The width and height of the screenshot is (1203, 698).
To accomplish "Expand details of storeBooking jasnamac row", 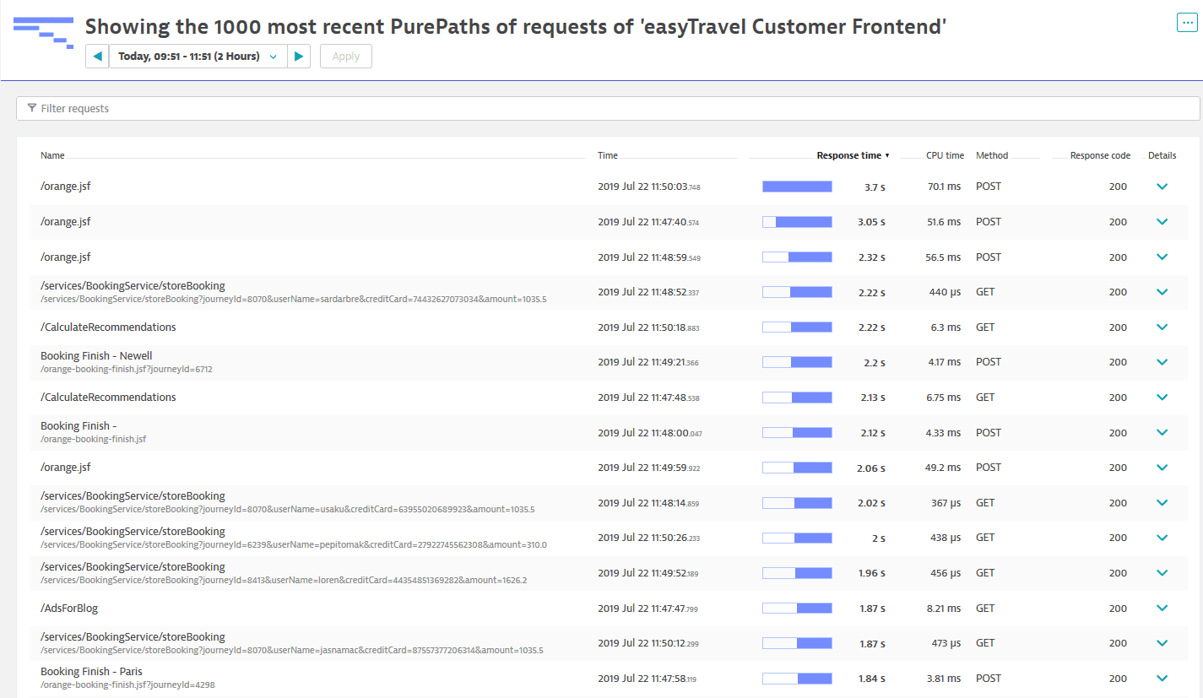I will point(1162,643).
